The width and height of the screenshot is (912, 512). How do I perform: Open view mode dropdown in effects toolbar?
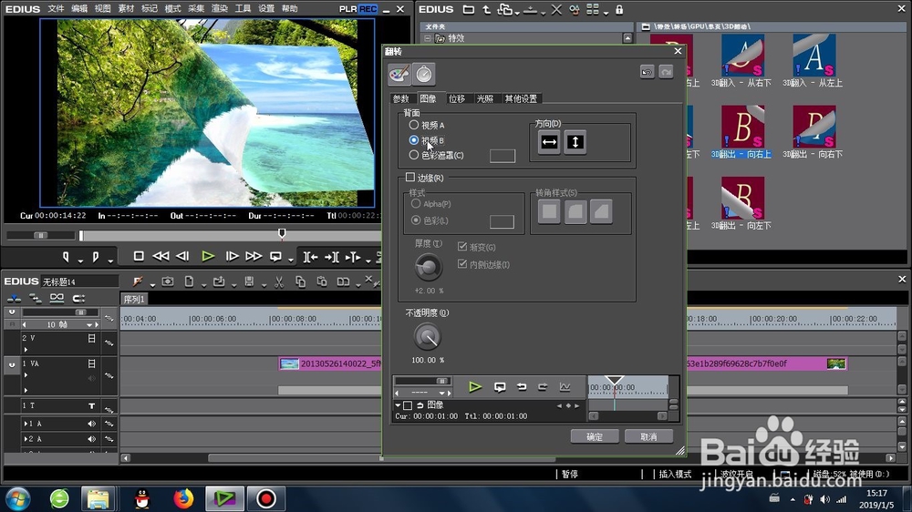pyautogui.click(x=606, y=12)
